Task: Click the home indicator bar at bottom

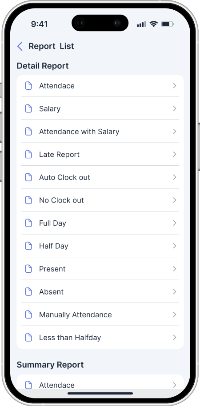Action: (100, 393)
